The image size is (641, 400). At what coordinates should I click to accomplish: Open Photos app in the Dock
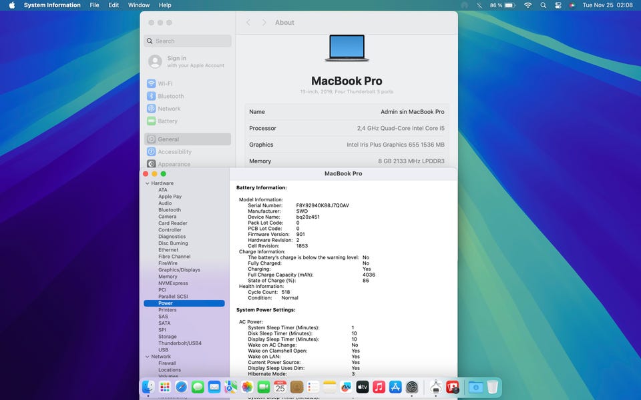point(247,387)
